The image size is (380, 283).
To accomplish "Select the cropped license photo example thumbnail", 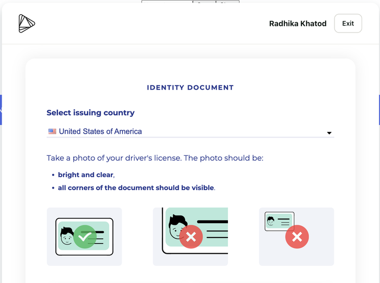I will click(x=191, y=236).
